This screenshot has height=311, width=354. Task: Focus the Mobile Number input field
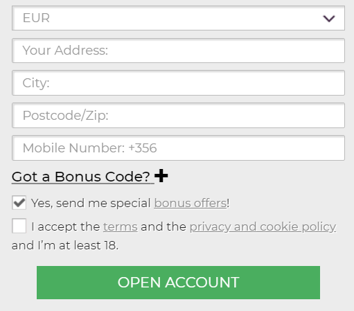click(x=178, y=148)
